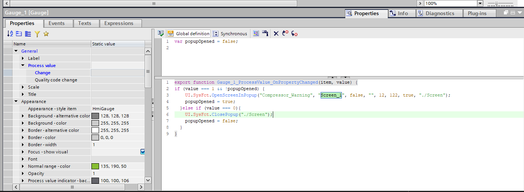The width and height of the screenshot is (524, 192).
Task: Click the expand all rows icon
Action: click(x=28, y=34)
